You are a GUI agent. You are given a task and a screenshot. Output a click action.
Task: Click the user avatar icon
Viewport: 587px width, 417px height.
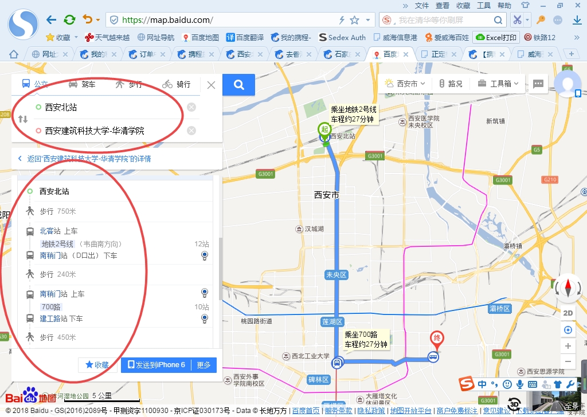coord(568,84)
